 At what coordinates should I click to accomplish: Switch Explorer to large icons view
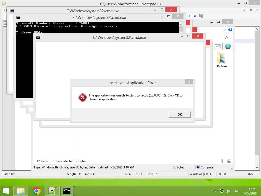229,161
